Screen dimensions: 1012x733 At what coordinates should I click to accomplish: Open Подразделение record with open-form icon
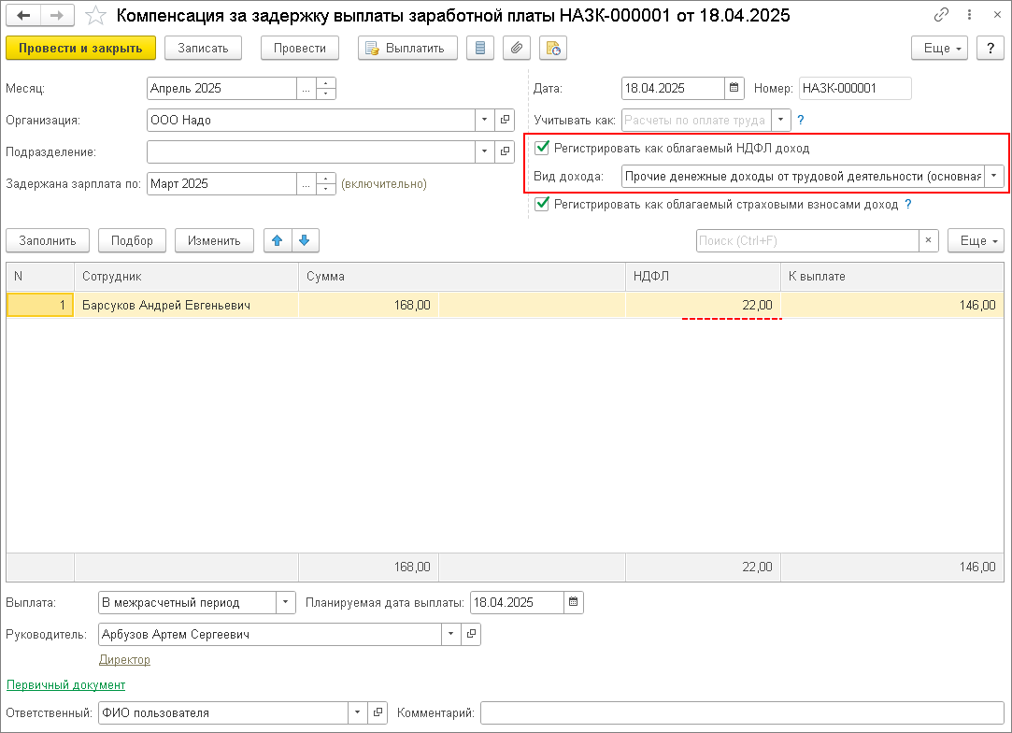[505, 151]
